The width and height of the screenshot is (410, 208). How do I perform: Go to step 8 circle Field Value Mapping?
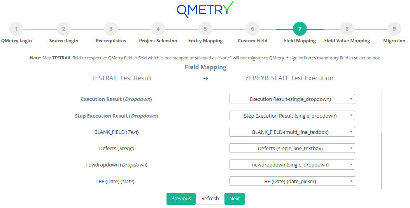(347, 29)
